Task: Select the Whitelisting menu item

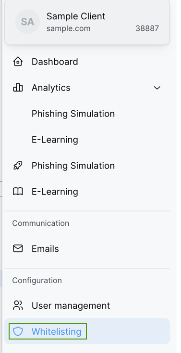Action: pos(87,331)
